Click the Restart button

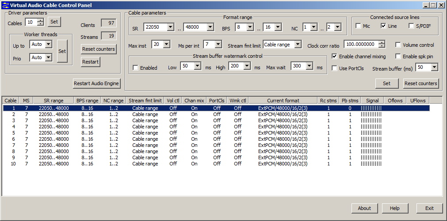[x=91, y=62]
